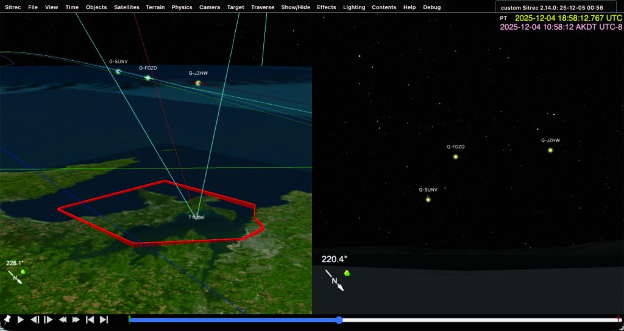Click the Sitrec menu button
This screenshot has width=624, height=331.
(13, 7)
